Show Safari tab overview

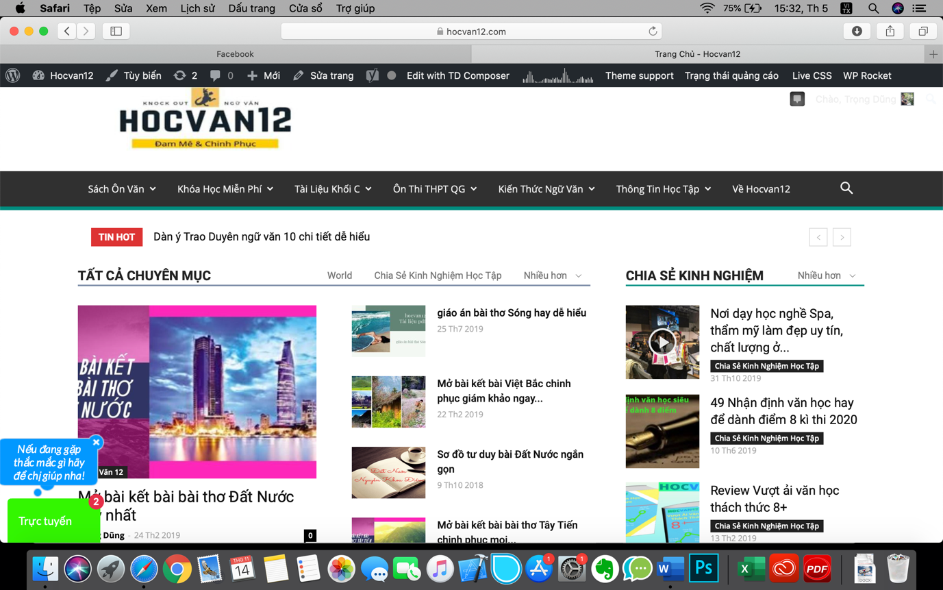tap(923, 31)
